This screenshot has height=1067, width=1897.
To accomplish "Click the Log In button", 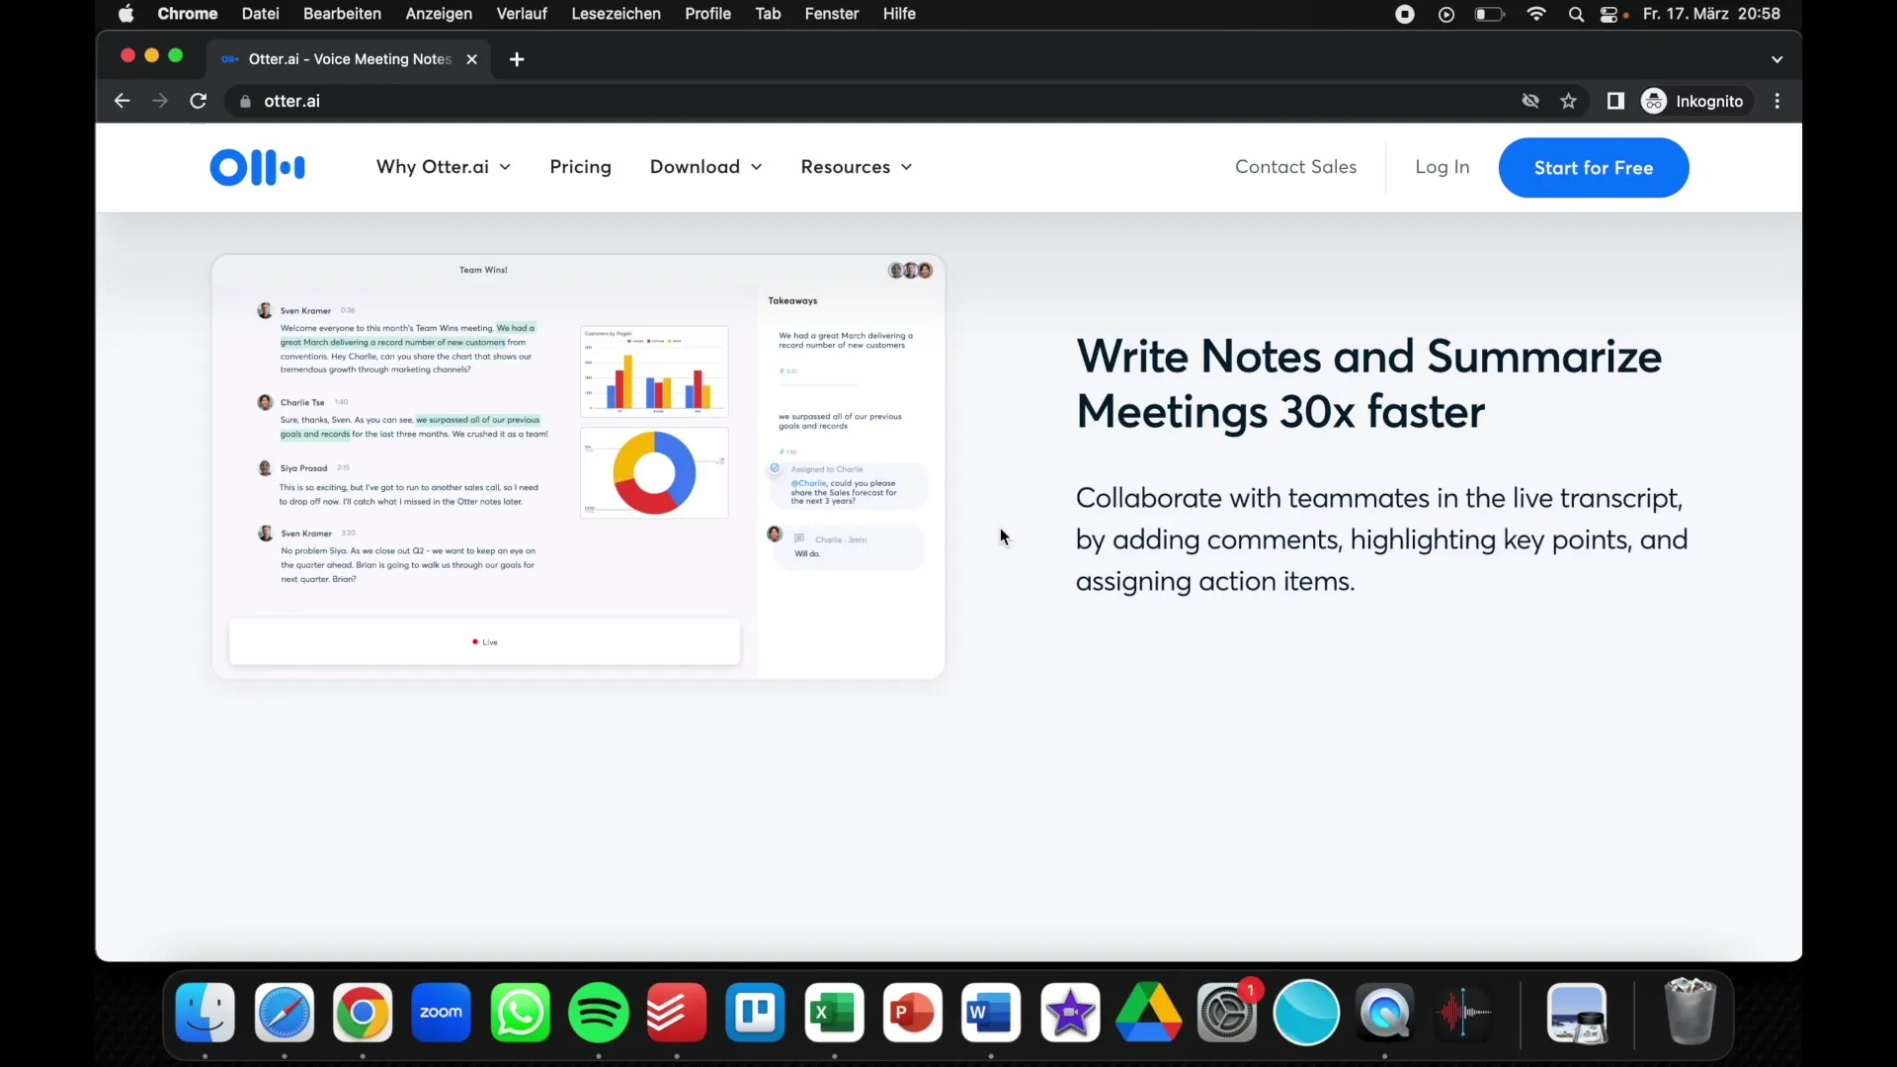I will click(x=1443, y=167).
